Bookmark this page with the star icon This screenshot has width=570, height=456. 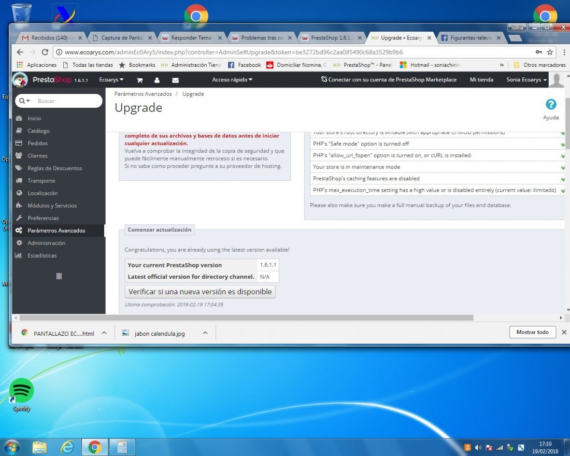tap(550, 52)
